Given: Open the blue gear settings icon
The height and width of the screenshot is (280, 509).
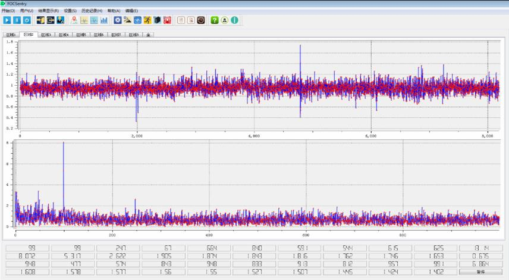Looking at the screenshot, I should point(118,20).
